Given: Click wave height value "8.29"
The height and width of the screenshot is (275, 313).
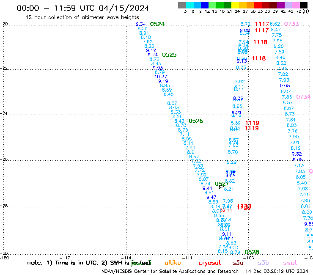Looking at the screenshot, I should pyautogui.click(x=231, y=162).
